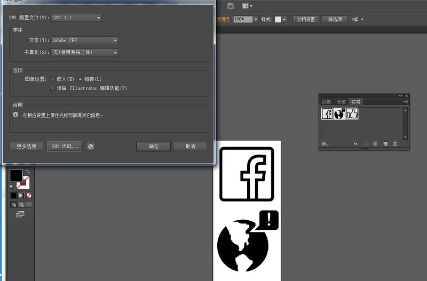Image resolution: width=427 pixels, height=281 pixels.
Task: Switch to the Swatches (色板) tab
Action: [x=326, y=102]
